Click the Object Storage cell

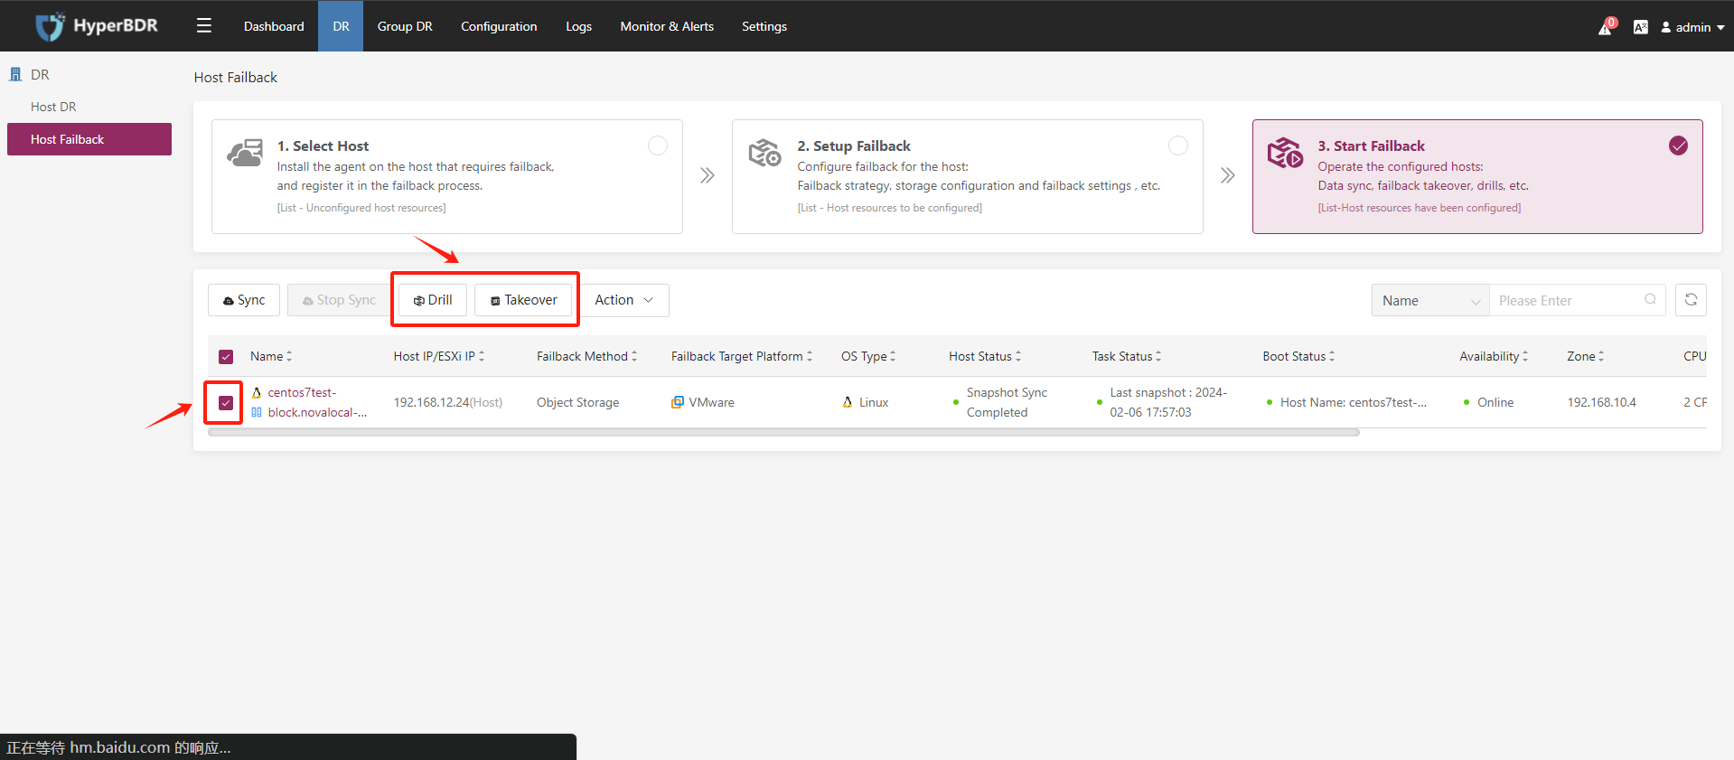pyautogui.click(x=578, y=402)
